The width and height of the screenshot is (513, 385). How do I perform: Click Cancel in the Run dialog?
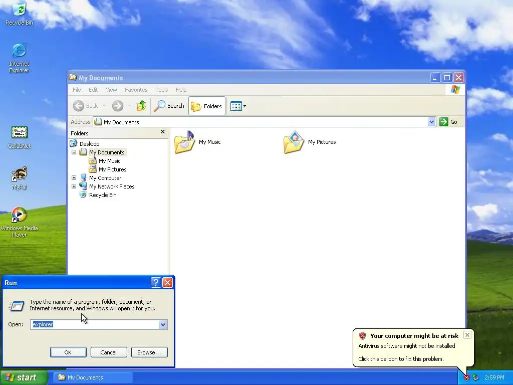[109, 352]
